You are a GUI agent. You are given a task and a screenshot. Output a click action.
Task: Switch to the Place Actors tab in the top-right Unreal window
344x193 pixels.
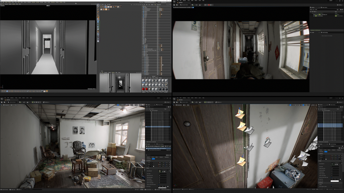point(325,8)
